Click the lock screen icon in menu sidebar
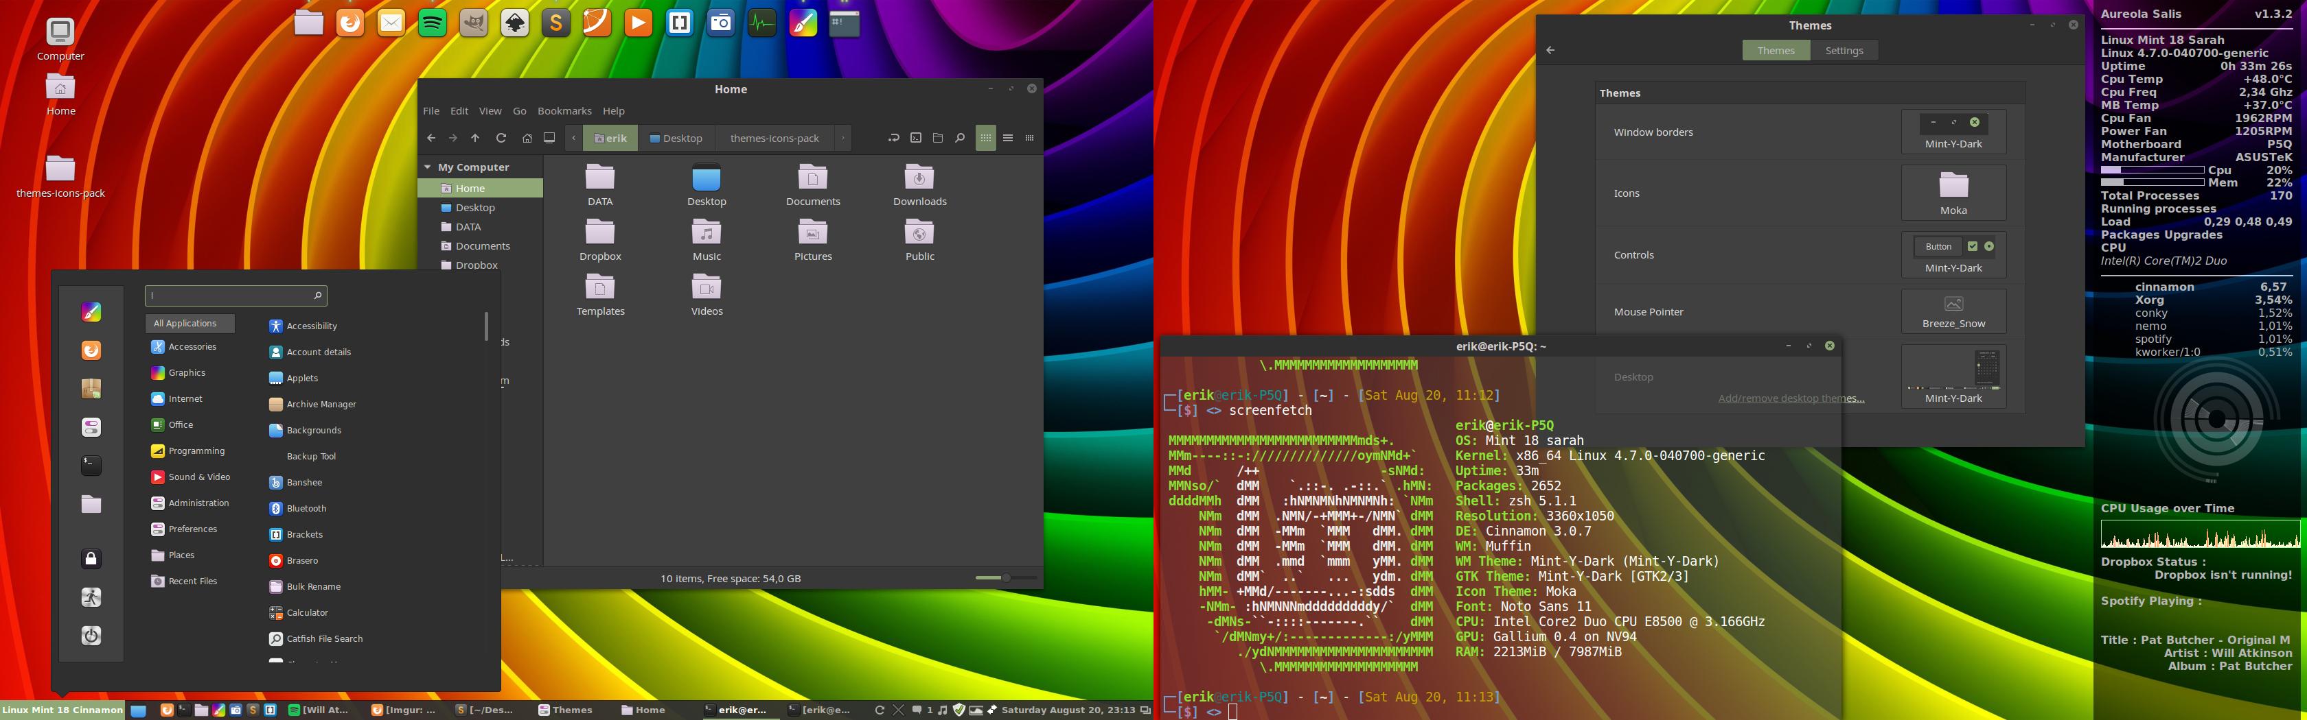This screenshot has width=2307, height=720. tap(91, 559)
